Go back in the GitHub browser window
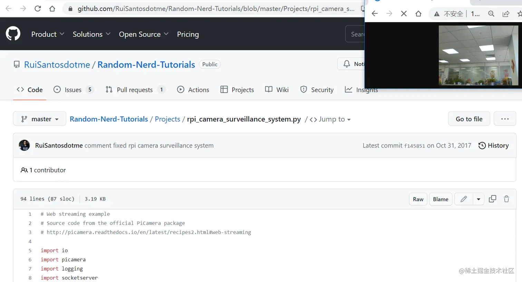522x282 pixels. 9,9
